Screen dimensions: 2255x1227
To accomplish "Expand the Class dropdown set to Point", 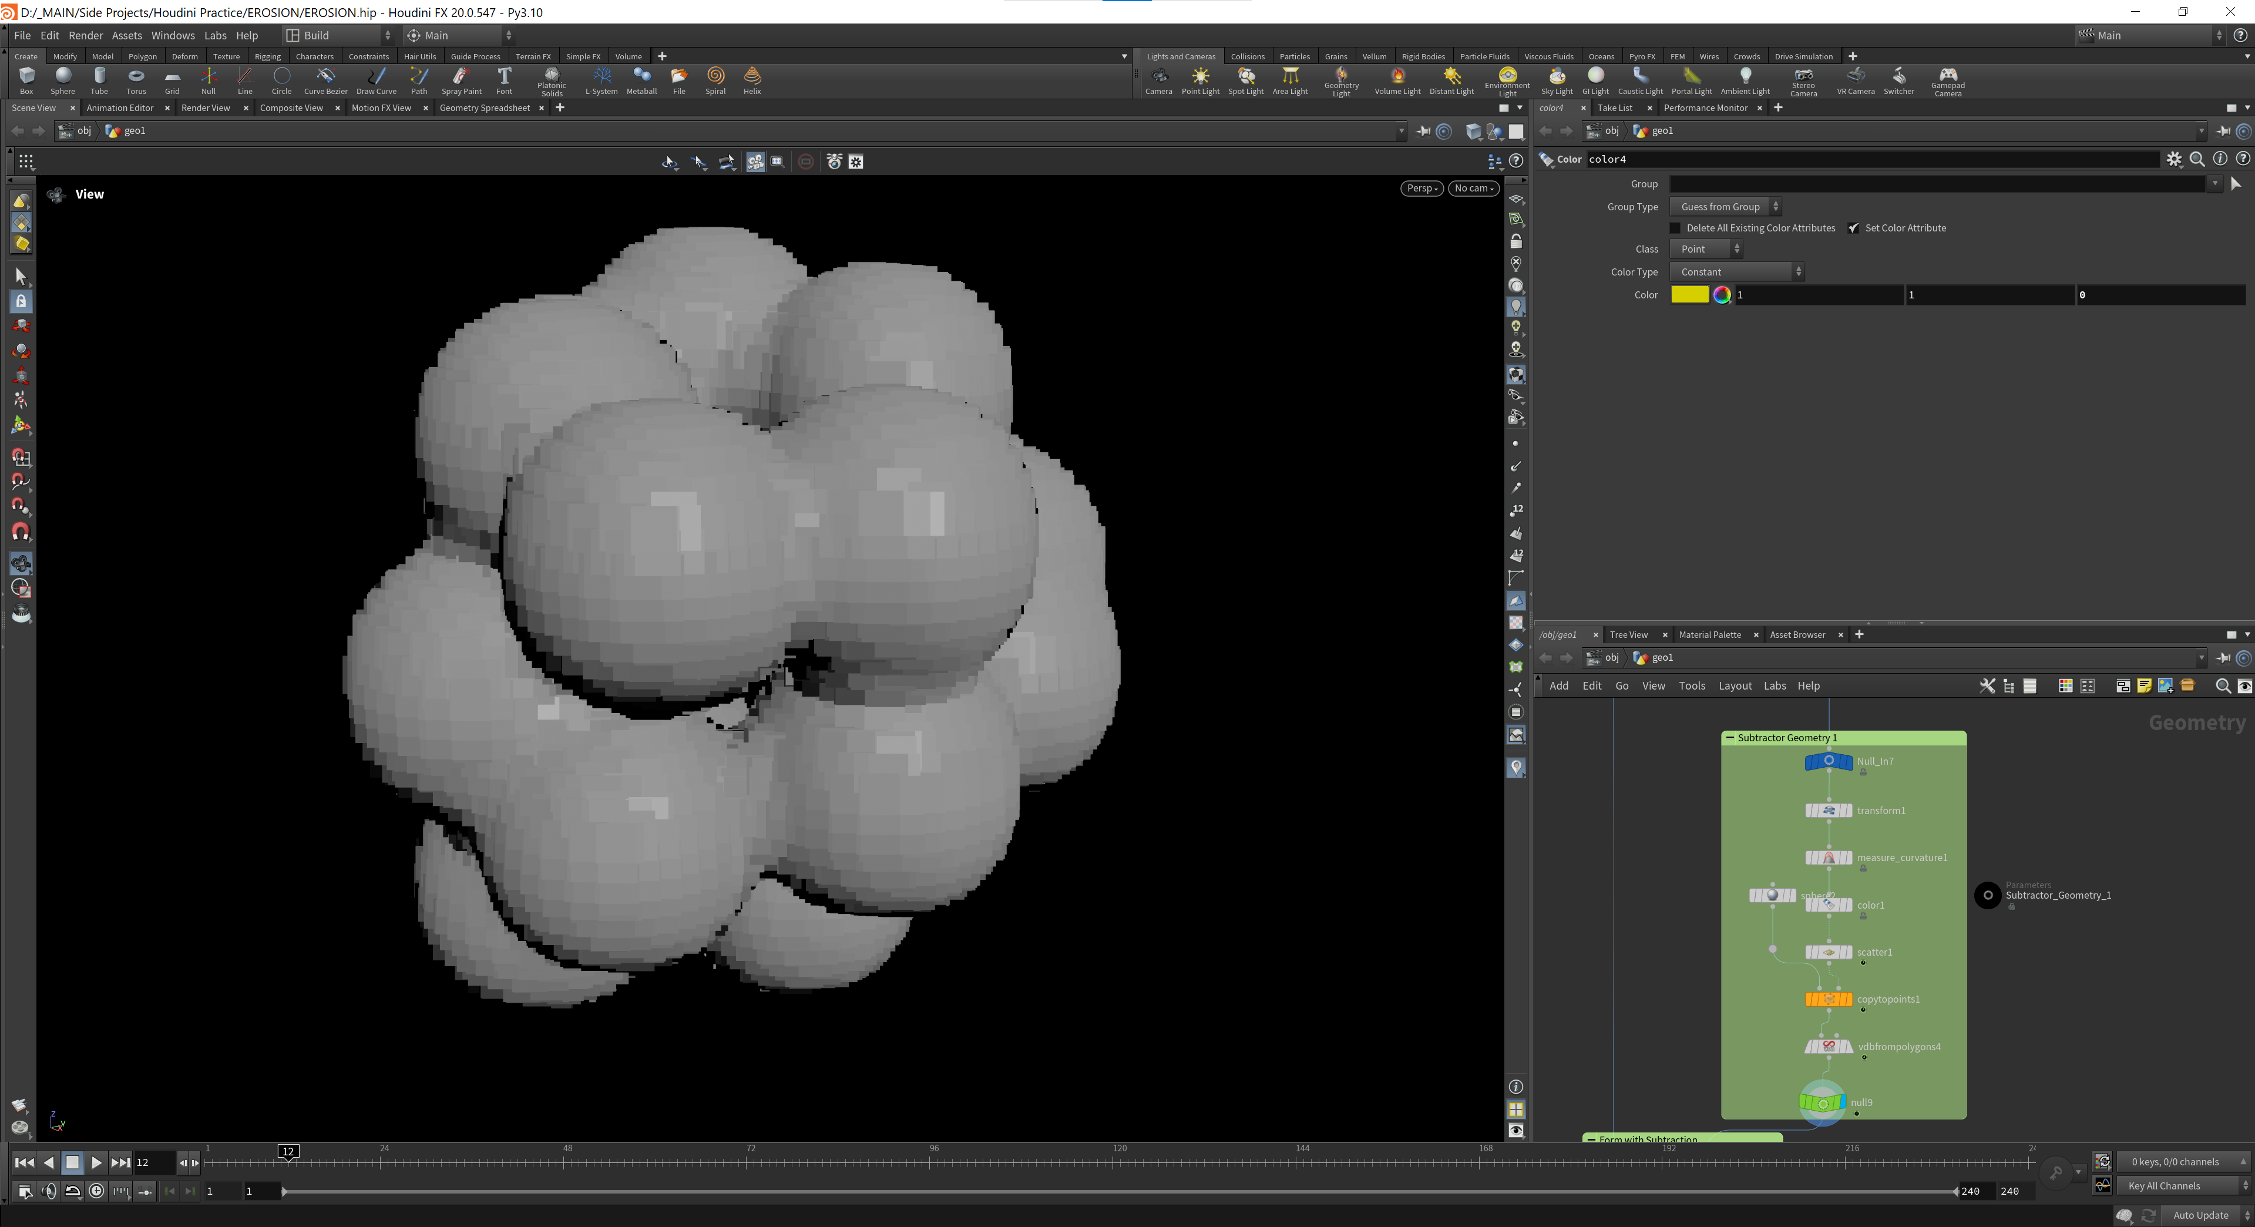I will tap(1706, 250).
